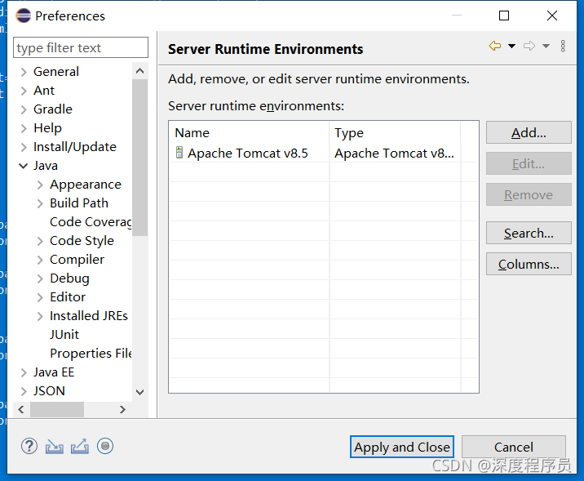This screenshot has height=481, width=584.
Task: Click the Cancel button
Action: tap(514, 447)
